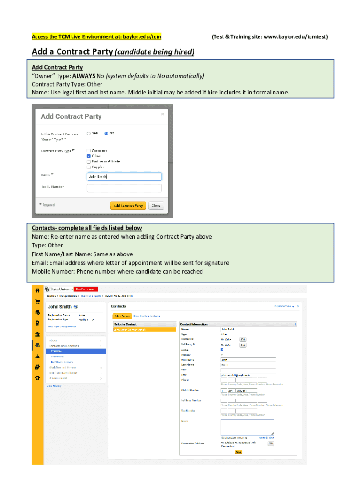Click Edit button next to Contact ID
Screen dimensions: 360x479
tap(243, 340)
